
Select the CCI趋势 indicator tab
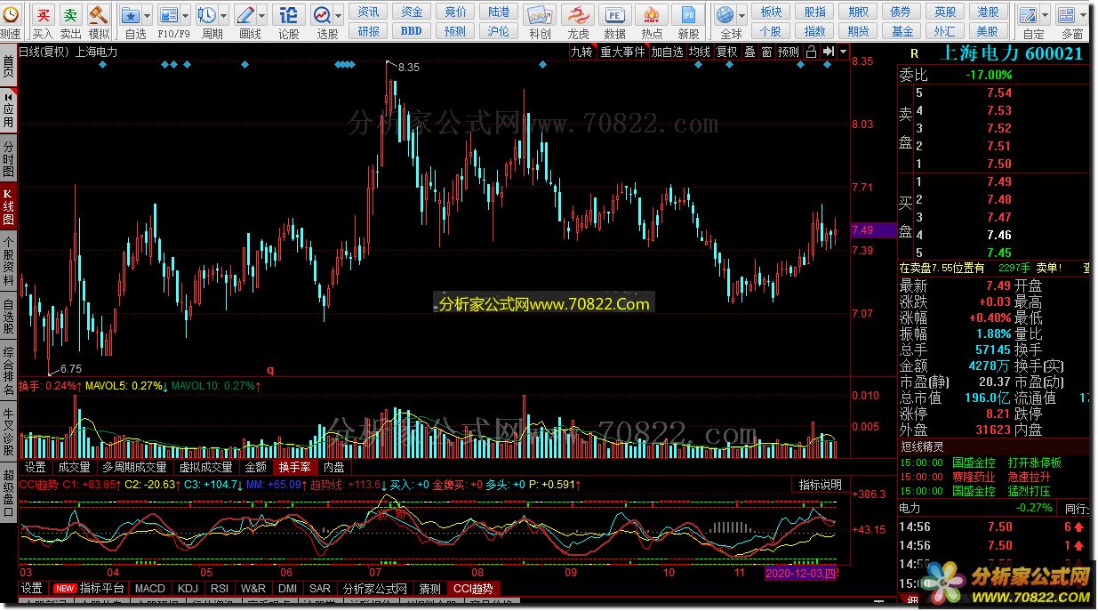pyautogui.click(x=471, y=588)
